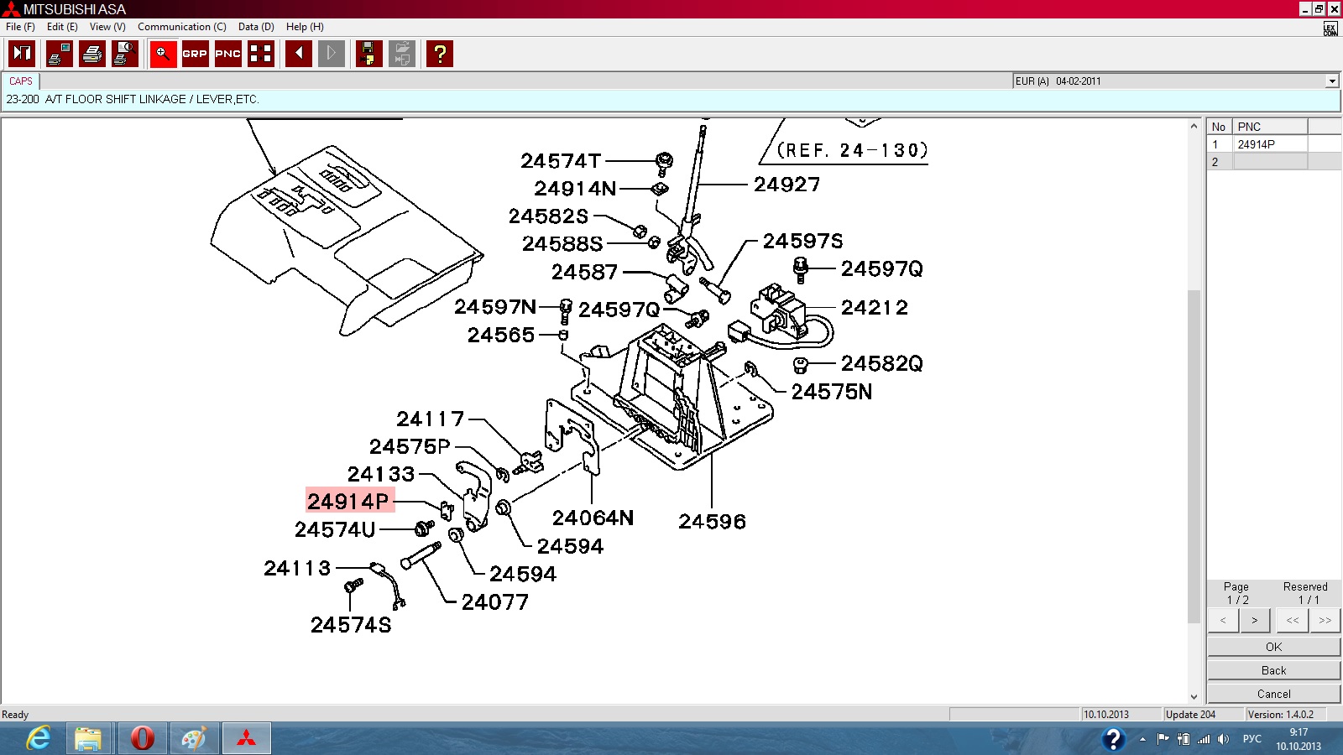
Task: Click the diagram vertical scrollbar down arrow
Action: (1194, 696)
